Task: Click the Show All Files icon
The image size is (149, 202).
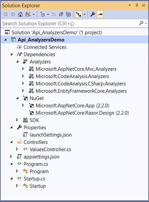Action: coord(68,14)
